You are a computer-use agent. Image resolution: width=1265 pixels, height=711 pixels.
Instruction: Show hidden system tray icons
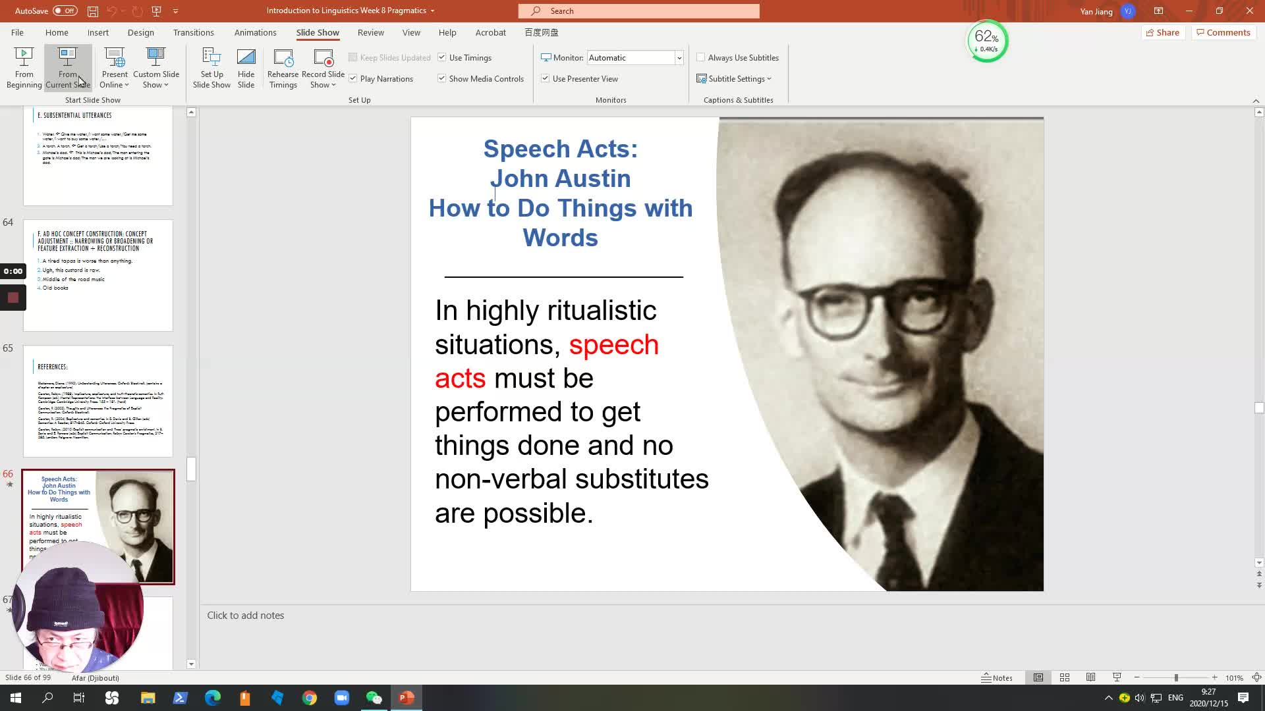(1108, 698)
